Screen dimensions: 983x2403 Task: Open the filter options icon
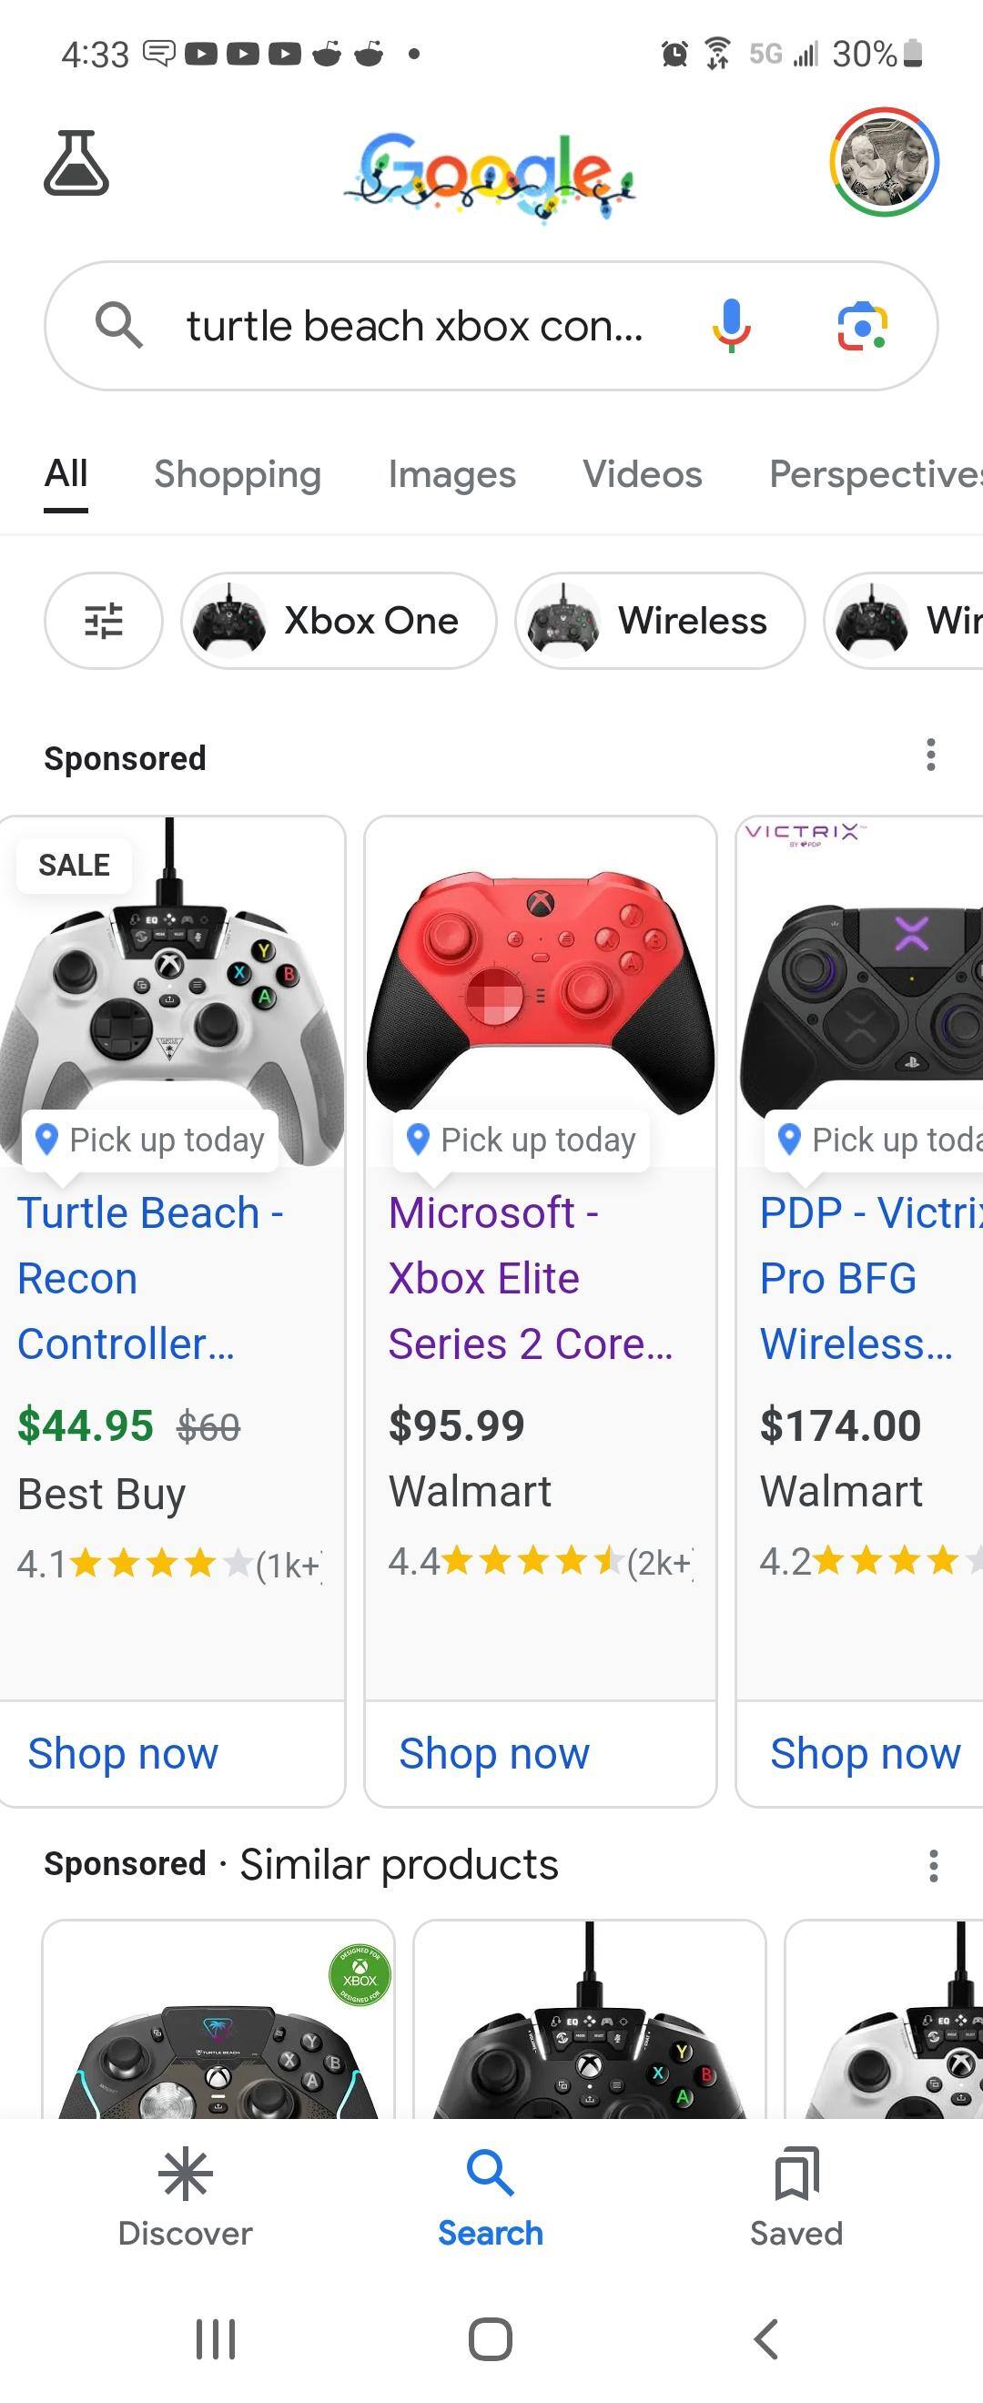104,621
